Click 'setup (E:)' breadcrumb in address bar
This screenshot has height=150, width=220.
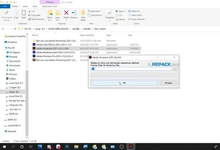(40, 29)
